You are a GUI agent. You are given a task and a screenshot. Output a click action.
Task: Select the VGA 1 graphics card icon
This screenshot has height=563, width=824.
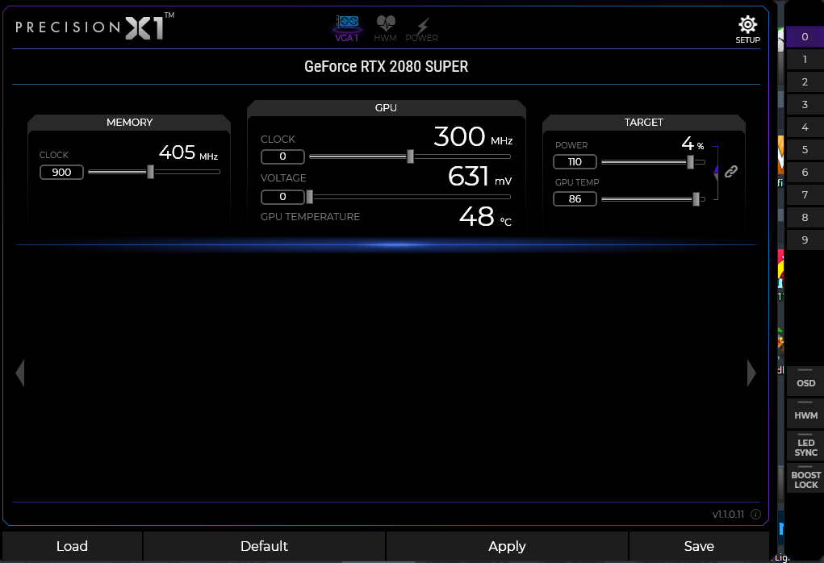[x=347, y=24]
